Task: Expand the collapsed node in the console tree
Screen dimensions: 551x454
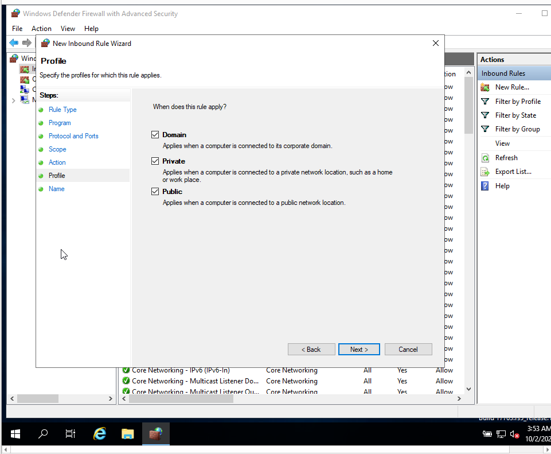Action: (13, 100)
